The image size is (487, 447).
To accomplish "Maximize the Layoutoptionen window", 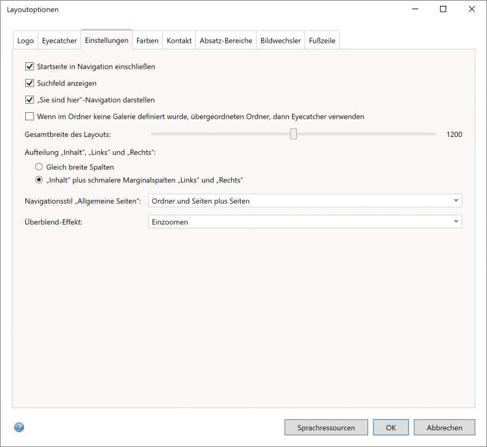I will pyautogui.click(x=443, y=10).
